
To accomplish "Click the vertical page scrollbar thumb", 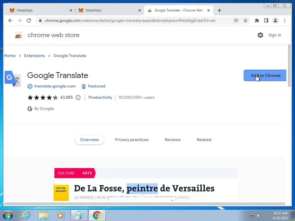I will [289, 66].
